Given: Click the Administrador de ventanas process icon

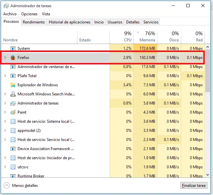Looking at the screenshot, I should 13,67.
